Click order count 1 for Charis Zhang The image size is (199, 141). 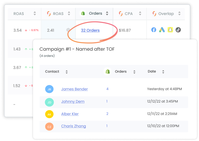(x=107, y=126)
